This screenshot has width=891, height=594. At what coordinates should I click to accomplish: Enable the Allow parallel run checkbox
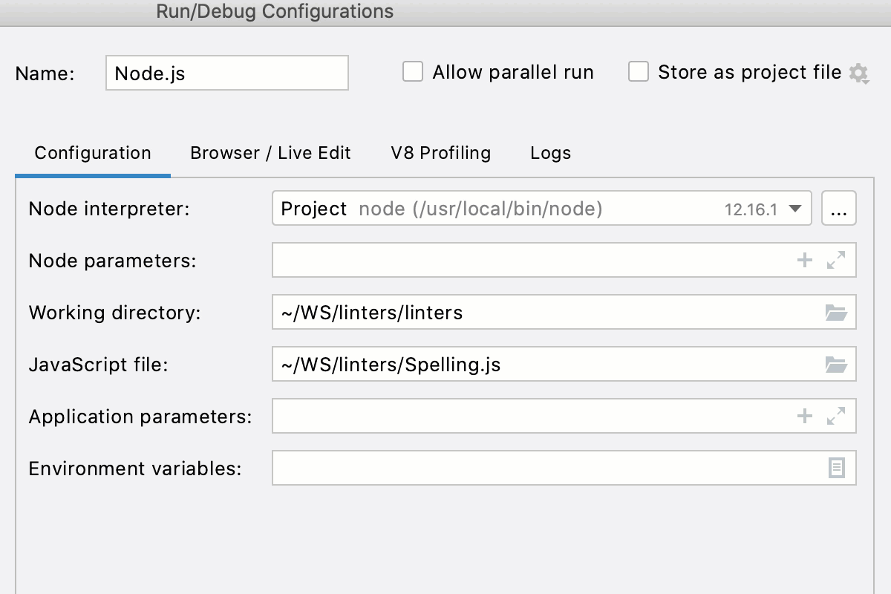(412, 72)
